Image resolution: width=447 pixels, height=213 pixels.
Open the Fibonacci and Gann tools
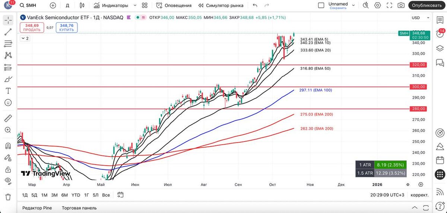tap(8, 44)
